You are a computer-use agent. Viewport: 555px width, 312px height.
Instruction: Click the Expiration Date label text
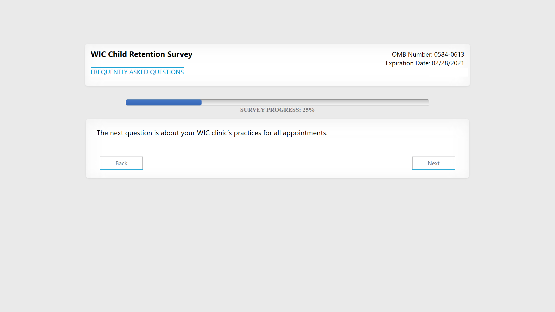408,63
